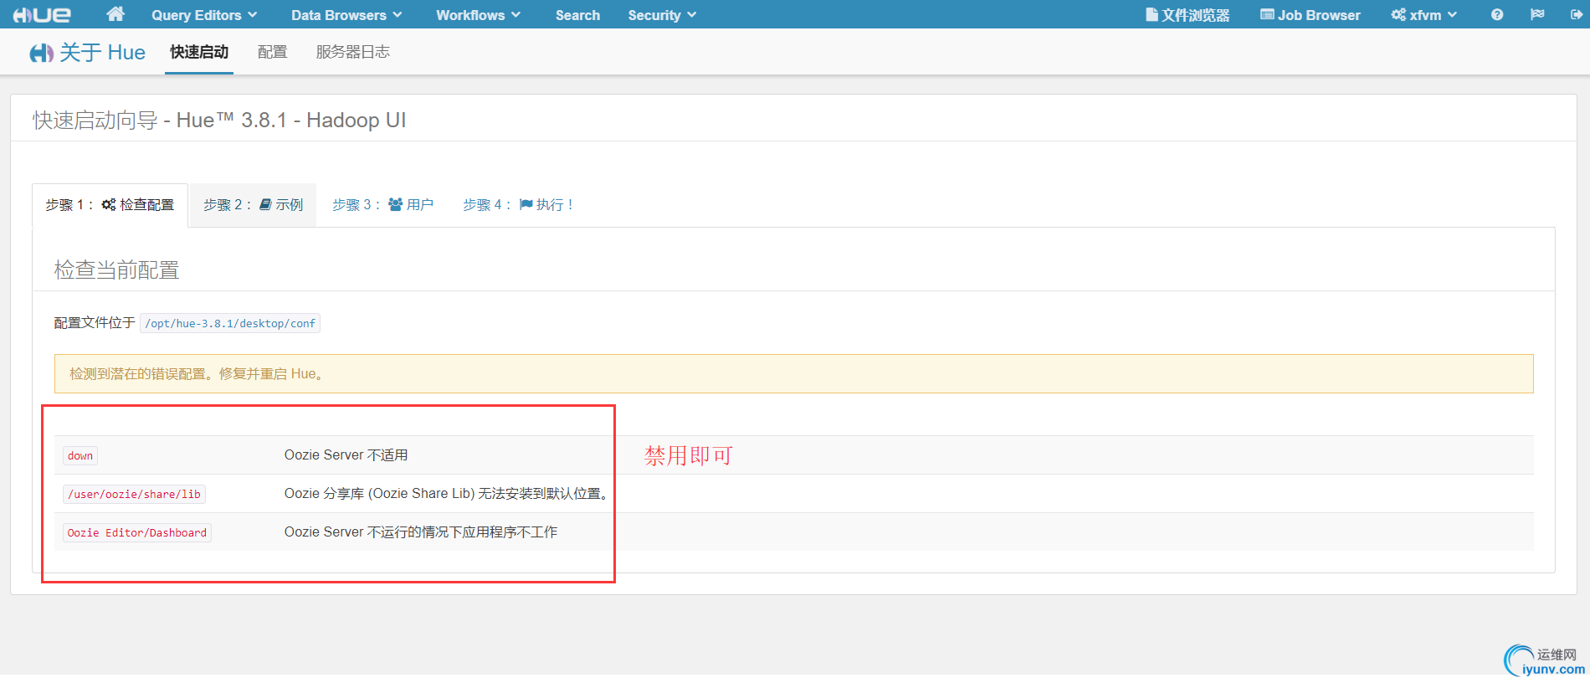This screenshot has width=1590, height=683.
Task: Click the /opt/hue-3.8.1/desktop/conf path
Action: point(230,324)
